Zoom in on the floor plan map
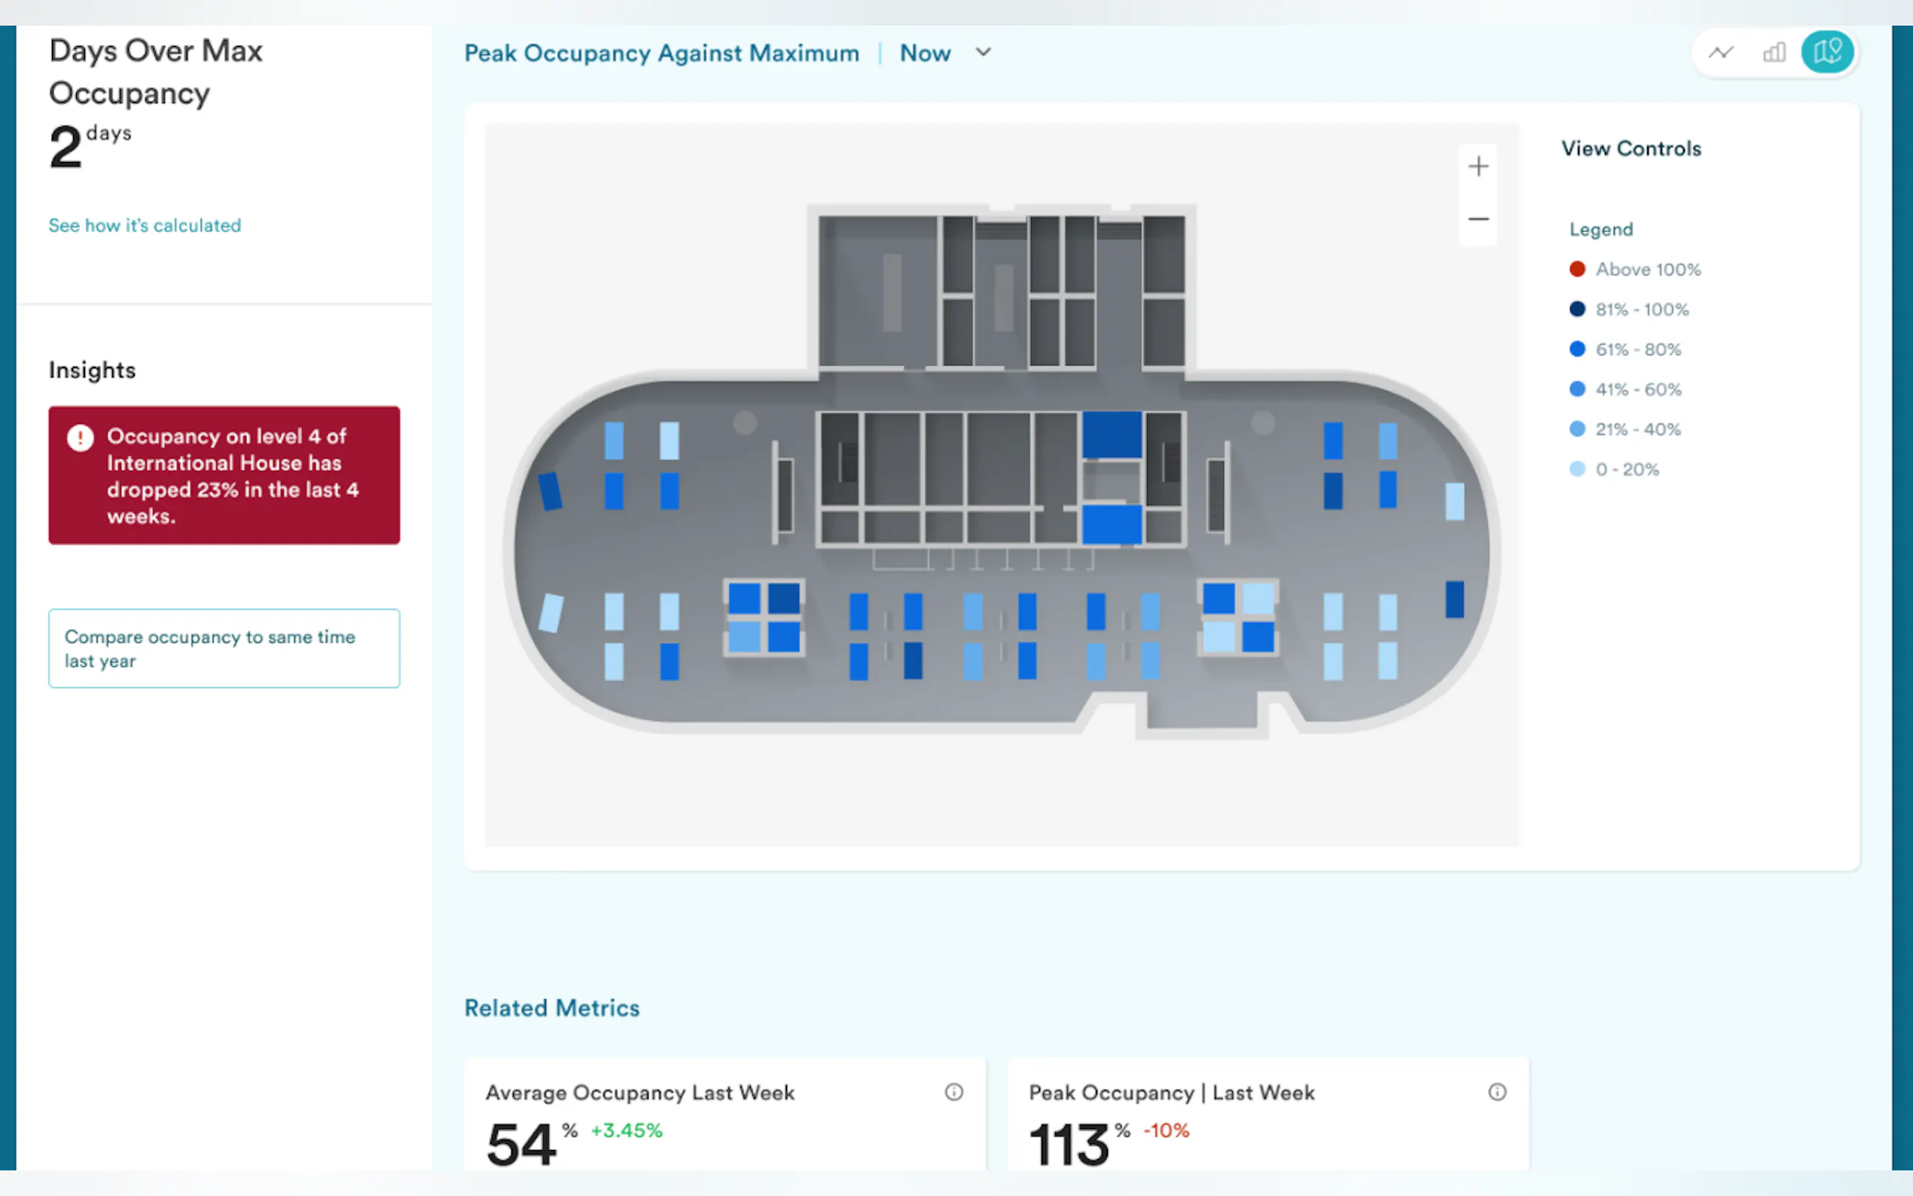 [1478, 166]
